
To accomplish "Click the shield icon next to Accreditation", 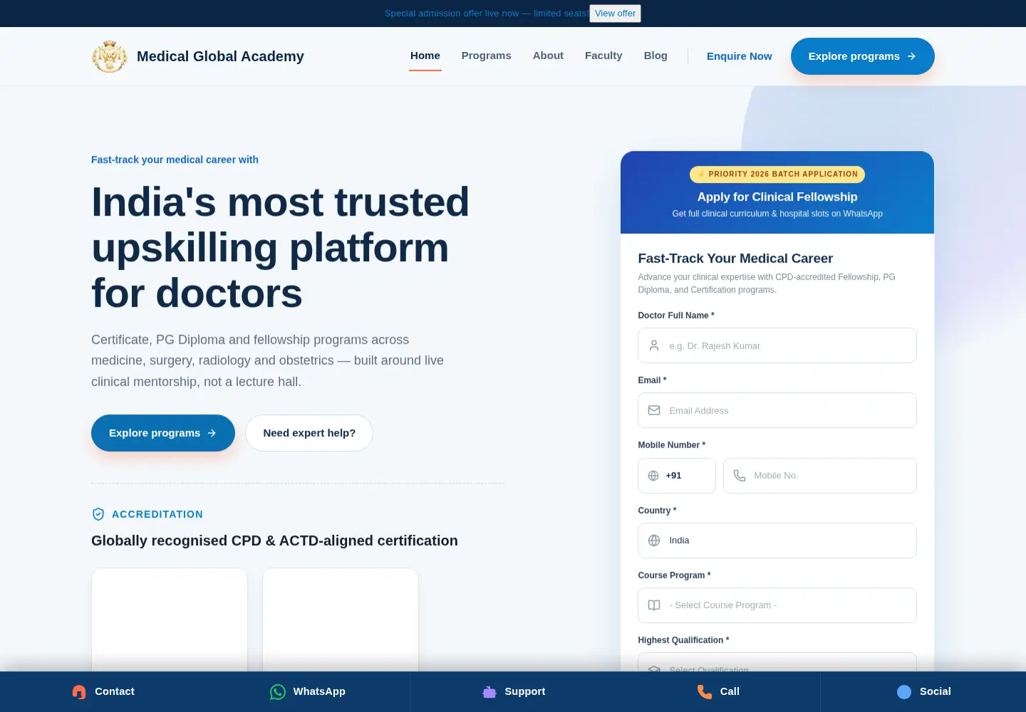I will 98,514.
